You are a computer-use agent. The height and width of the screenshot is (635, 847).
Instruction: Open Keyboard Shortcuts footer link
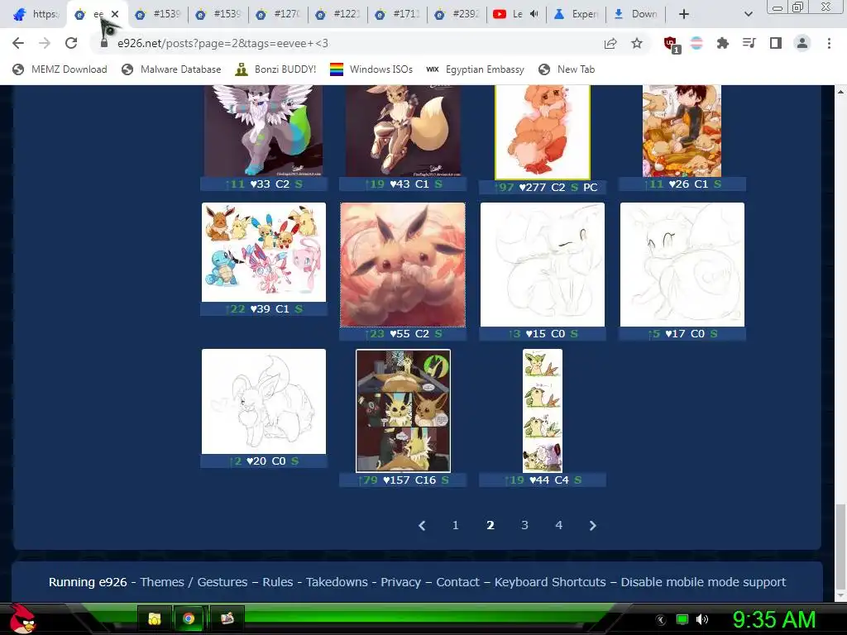(550, 582)
